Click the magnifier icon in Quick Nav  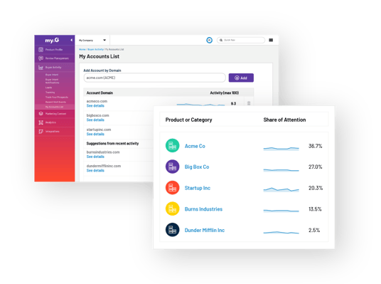click(x=221, y=40)
